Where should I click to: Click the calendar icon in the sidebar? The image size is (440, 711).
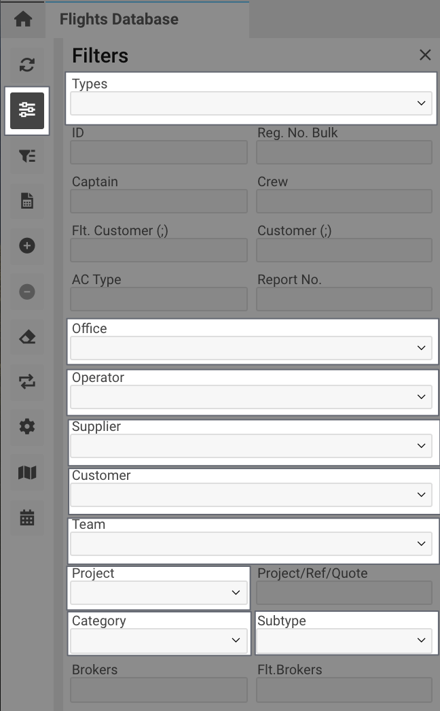point(26,517)
